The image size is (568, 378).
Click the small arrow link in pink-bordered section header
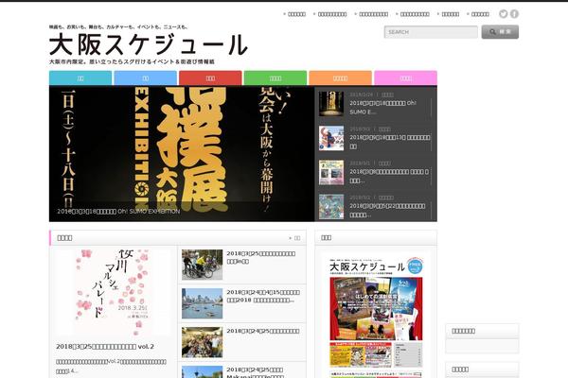click(294, 238)
